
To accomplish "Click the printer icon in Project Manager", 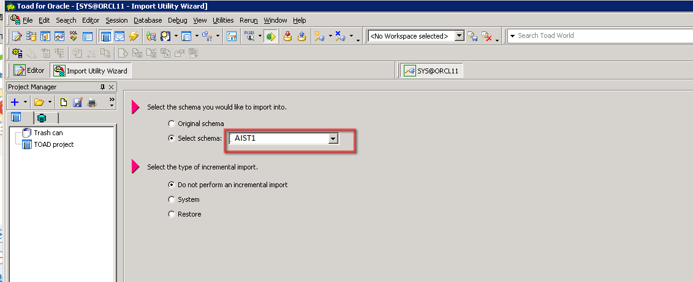I will (x=91, y=102).
